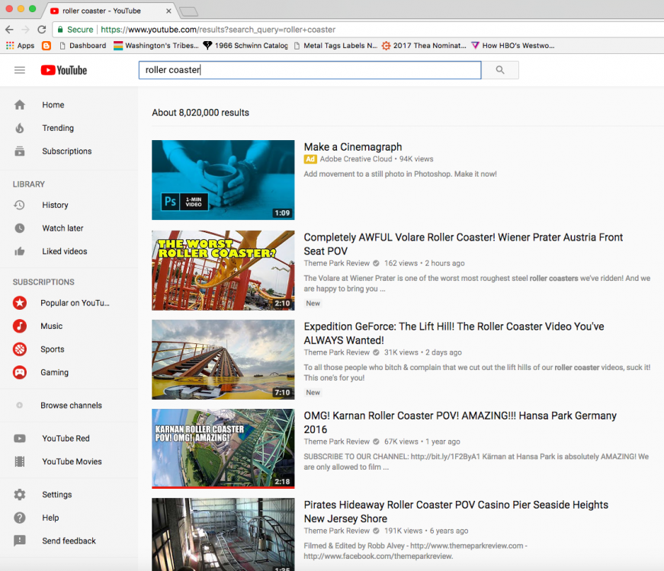Screen dimensions: 664x571
Task: Open the Sports channel icon
Action: (x=19, y=349)
